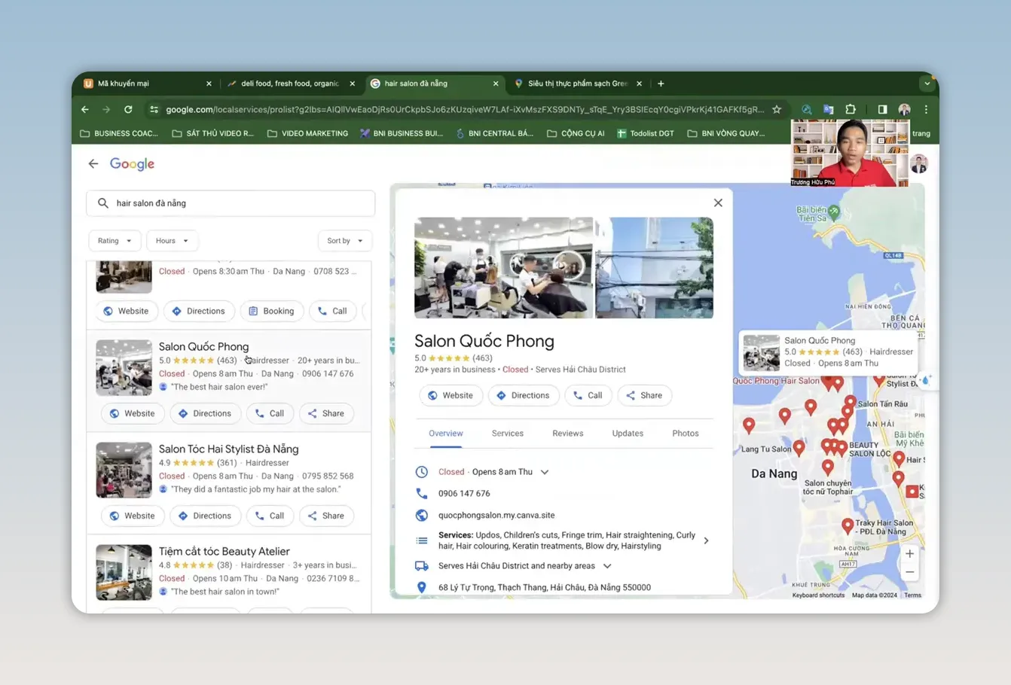Click the Traky Hair Salon map pin
Viewport: 1011px width, 685px height.
pyautogui.click(x=848, y=525)
